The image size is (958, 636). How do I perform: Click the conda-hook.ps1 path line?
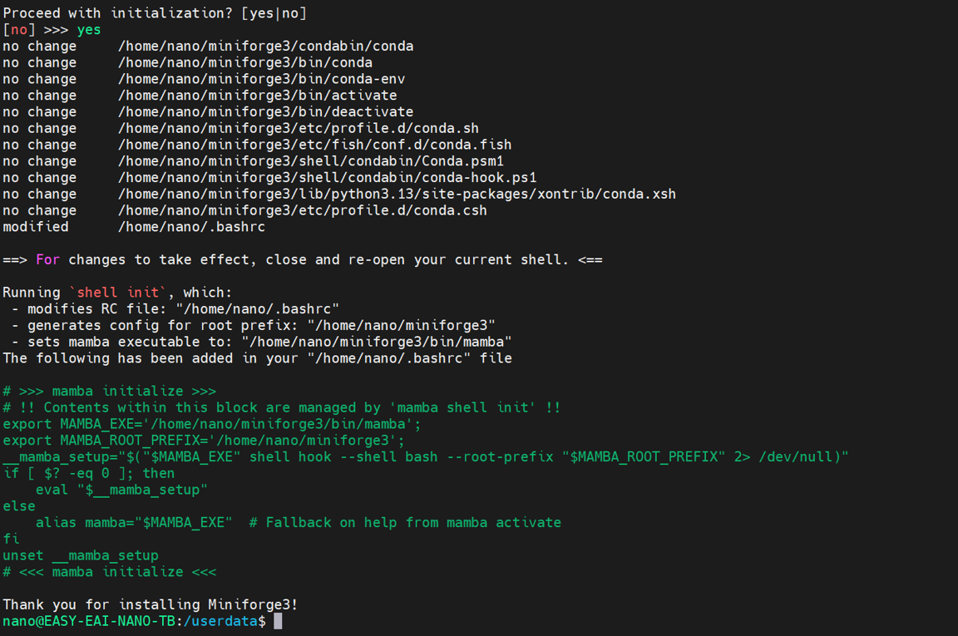click(x=269, y=178)
